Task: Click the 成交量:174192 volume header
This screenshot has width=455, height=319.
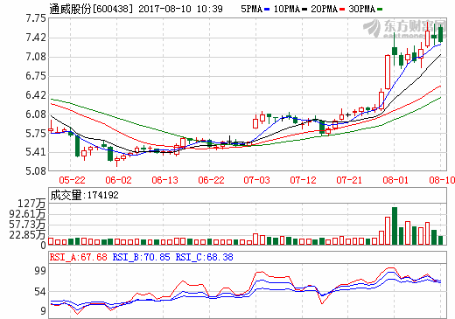Action: (85, 195)
